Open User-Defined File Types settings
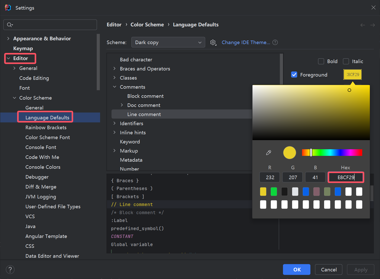The height and width of the screenshot is (279, 380). [53, 207]
